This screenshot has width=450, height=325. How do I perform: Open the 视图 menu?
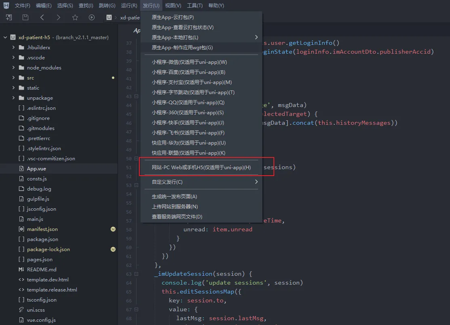pyautogui.click(x=173, y=5)
